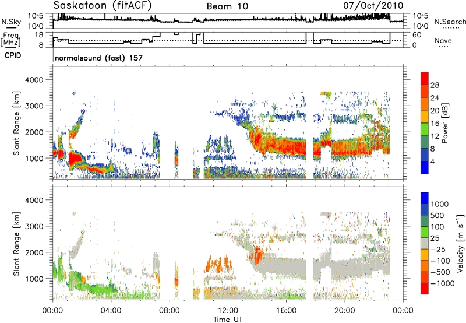Click the 'Nave' legend label
This screenshot has width=466, height=323.
pyautogui.click(x=443, y=40)
